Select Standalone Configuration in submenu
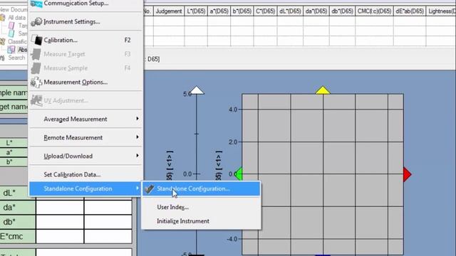Screen dimensions: 456x256 pos(201,188)
